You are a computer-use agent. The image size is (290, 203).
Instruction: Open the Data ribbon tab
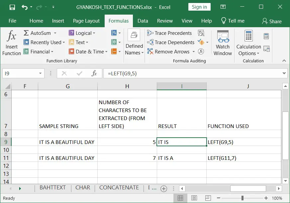143,21
